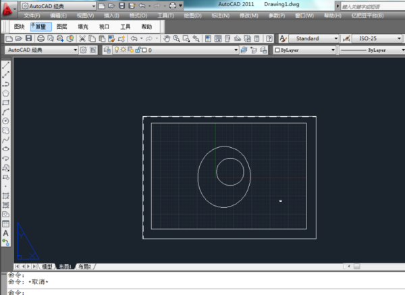Click the Dimension Style manager icon
Screen dimensions: 405x295
click(346, 38)
